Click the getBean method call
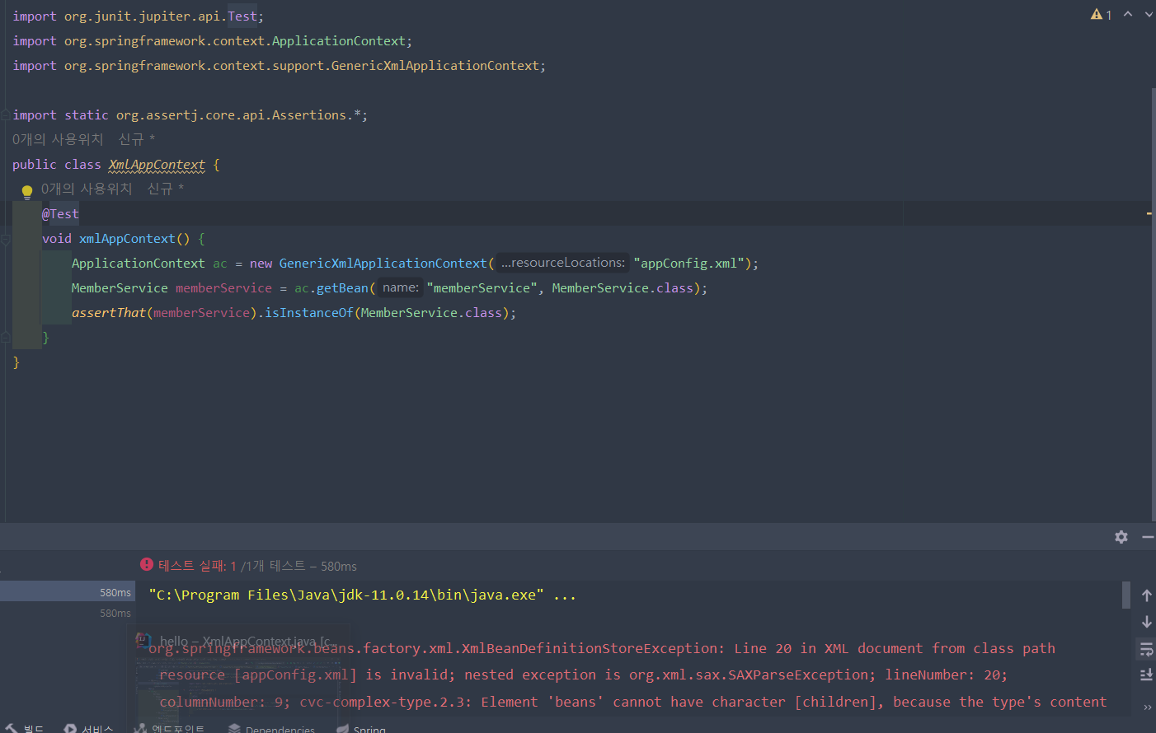Screen dimensions: 1156x733 (x=342, y=287)
